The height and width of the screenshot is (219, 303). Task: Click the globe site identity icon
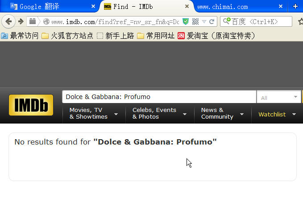coord(46,21)
